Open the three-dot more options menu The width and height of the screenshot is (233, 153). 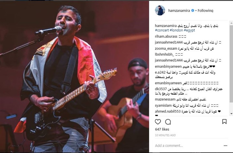pyautogui.click(x=226, y=146)
